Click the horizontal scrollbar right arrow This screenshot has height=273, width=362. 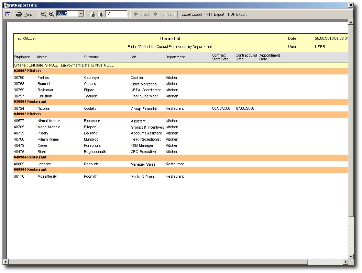[x=345, y=262]
